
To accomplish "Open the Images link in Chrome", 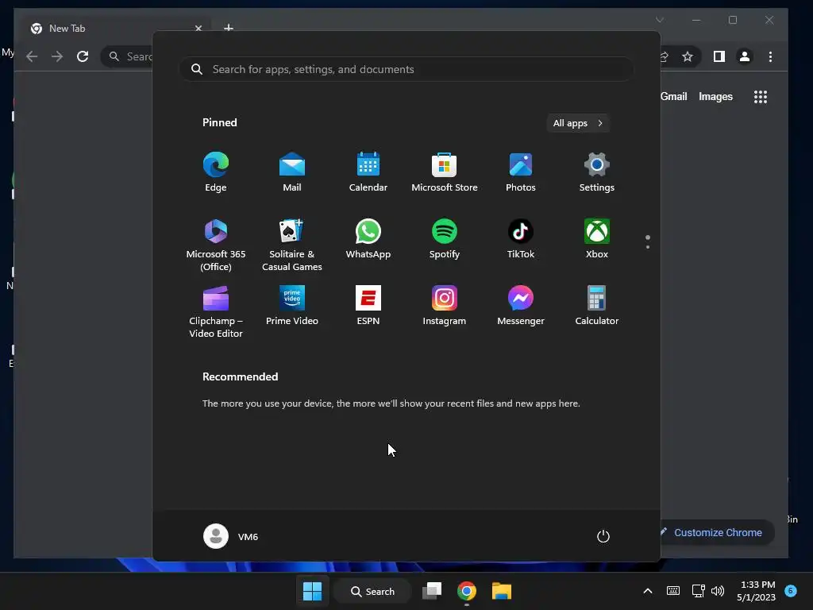I will [715, 96].
